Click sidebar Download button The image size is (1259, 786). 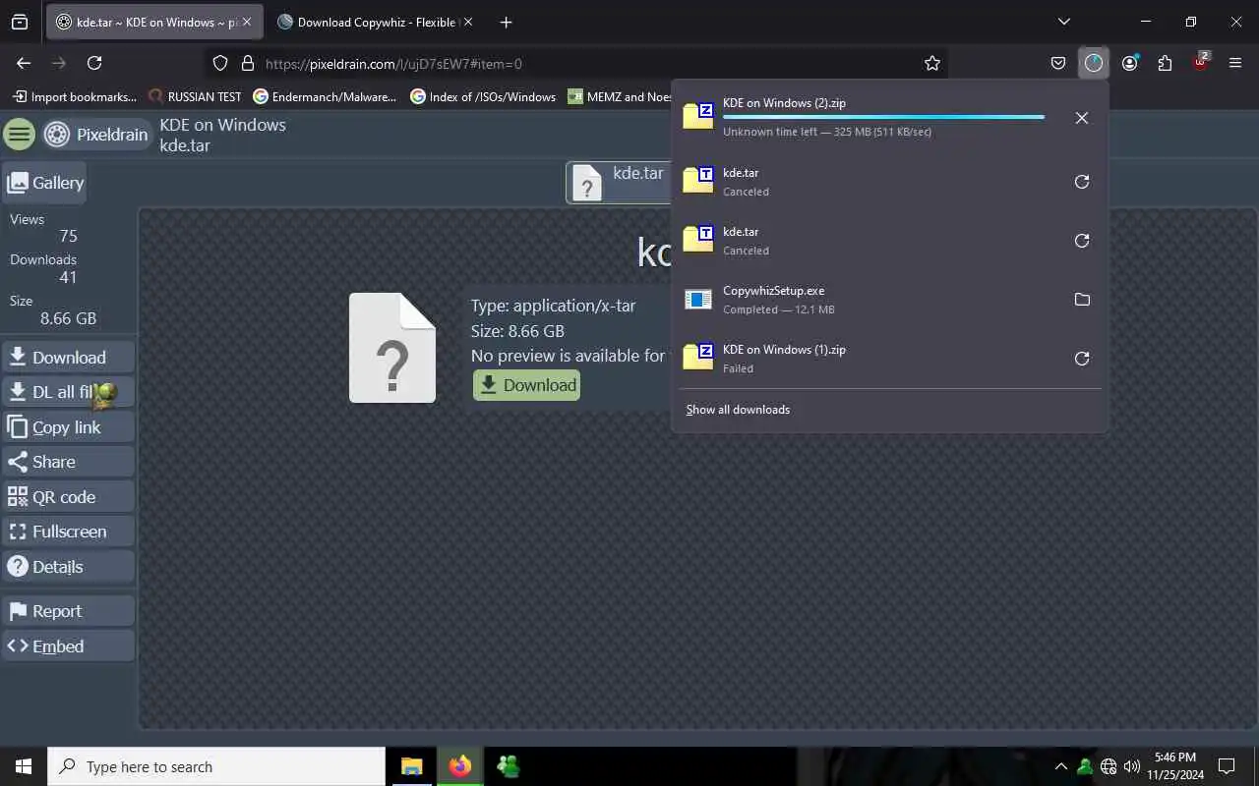point(68,358)
